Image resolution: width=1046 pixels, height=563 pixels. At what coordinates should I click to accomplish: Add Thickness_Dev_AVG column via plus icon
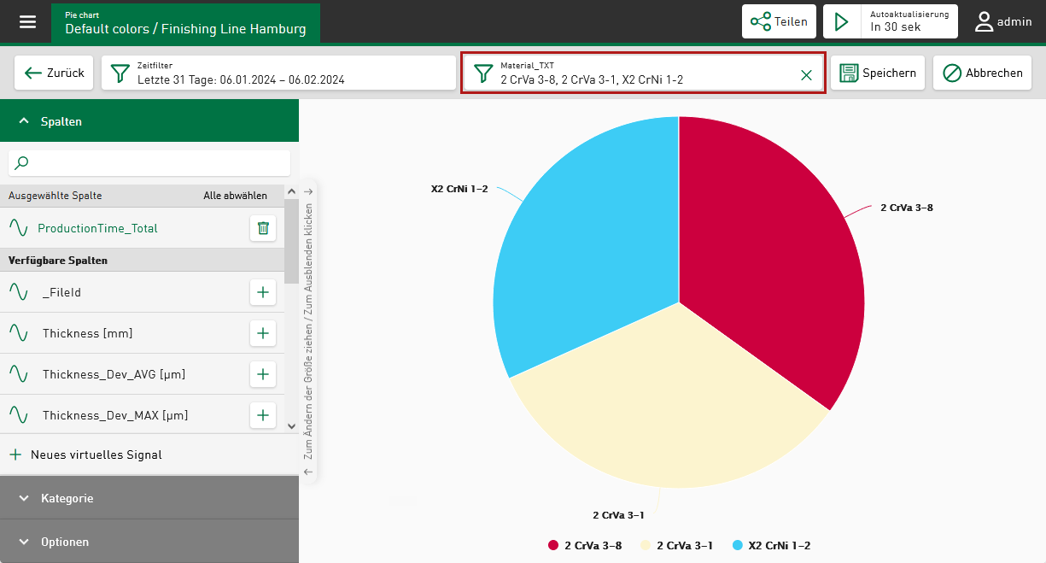pos(263,374)
